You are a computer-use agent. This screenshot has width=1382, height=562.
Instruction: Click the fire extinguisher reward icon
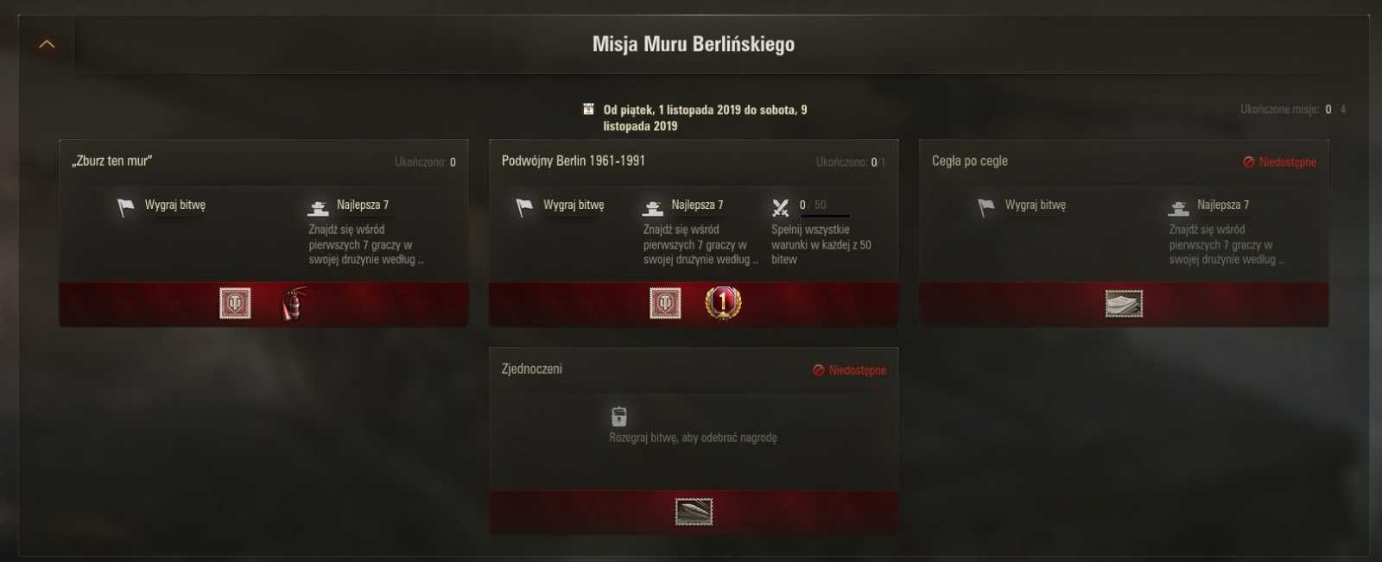(x=295, y=303)
